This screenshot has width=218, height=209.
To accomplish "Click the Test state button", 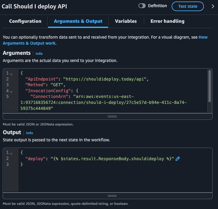I will [x=188, y=6].
